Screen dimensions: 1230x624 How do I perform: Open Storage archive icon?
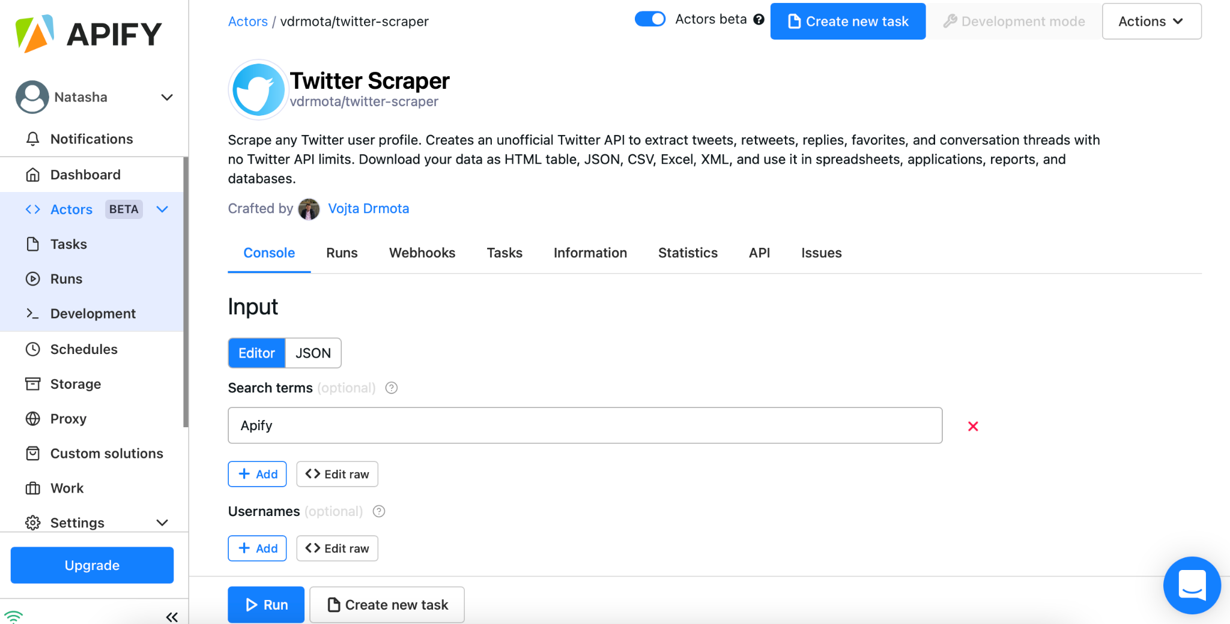tap(33, 384)
